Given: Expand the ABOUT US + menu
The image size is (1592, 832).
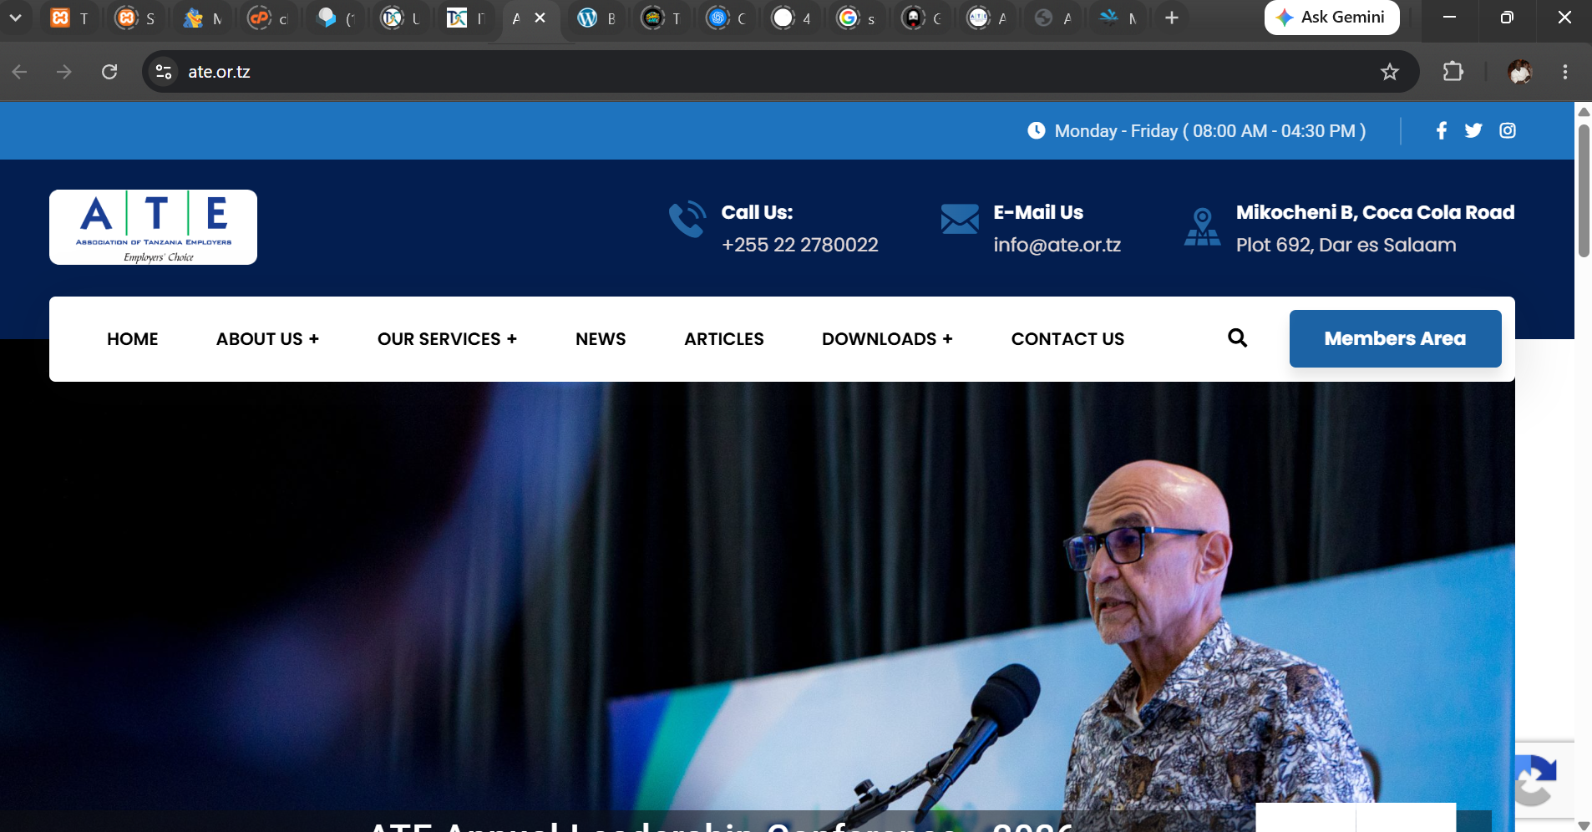Looking at the screenshot, I should point(267,339).
